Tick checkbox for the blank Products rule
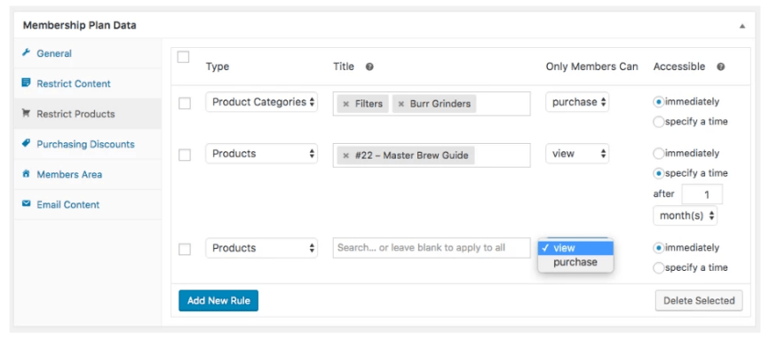The image size is (769, 342). coord(185,250)
